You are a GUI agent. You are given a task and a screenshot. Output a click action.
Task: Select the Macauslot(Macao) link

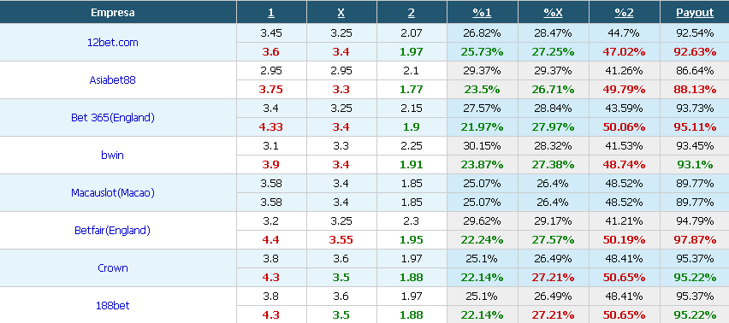tap(112, 192)
